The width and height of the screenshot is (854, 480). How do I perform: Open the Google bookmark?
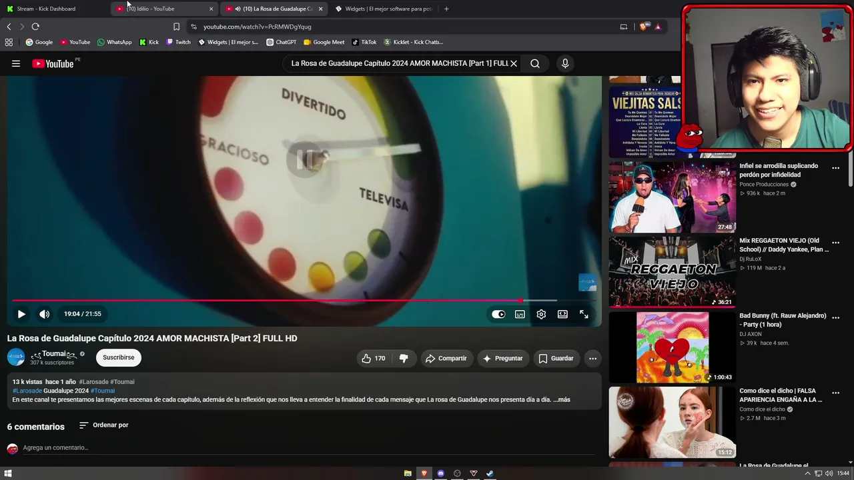coord(39,42)
